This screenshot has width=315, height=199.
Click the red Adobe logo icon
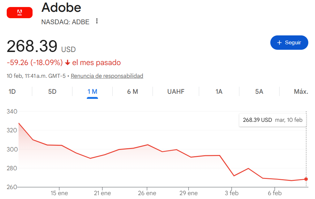coord(19,12)
